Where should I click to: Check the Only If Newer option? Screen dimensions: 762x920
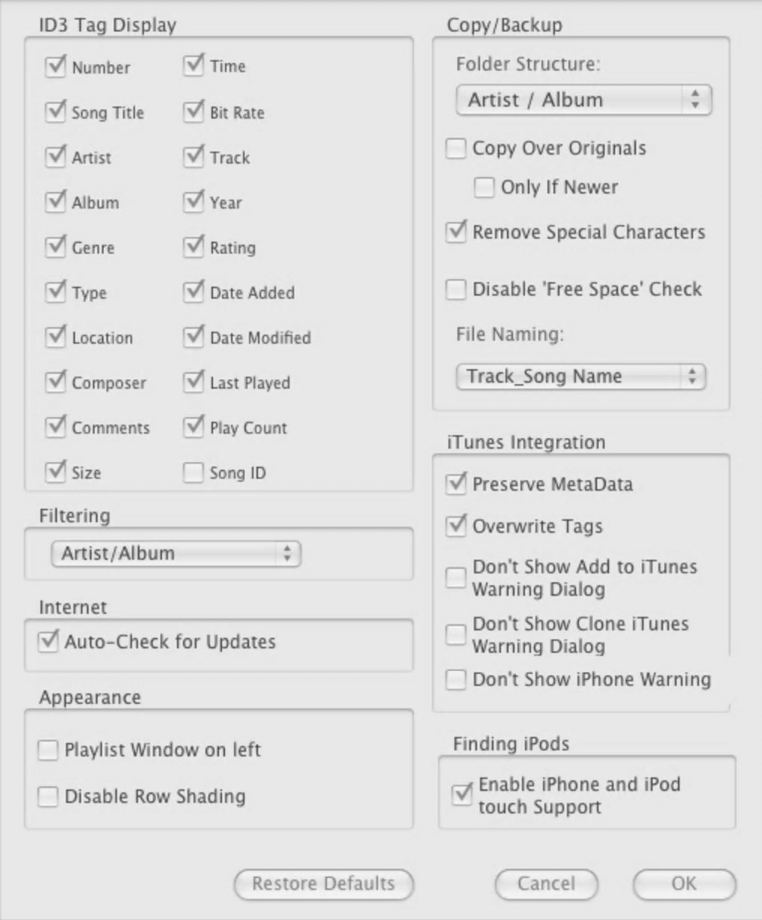pyautogui.click(x=484, y=187)
